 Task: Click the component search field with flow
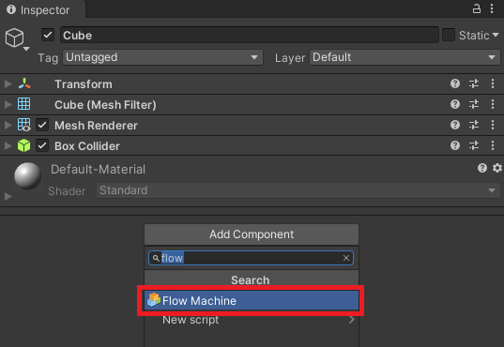[x=251, y=258]
